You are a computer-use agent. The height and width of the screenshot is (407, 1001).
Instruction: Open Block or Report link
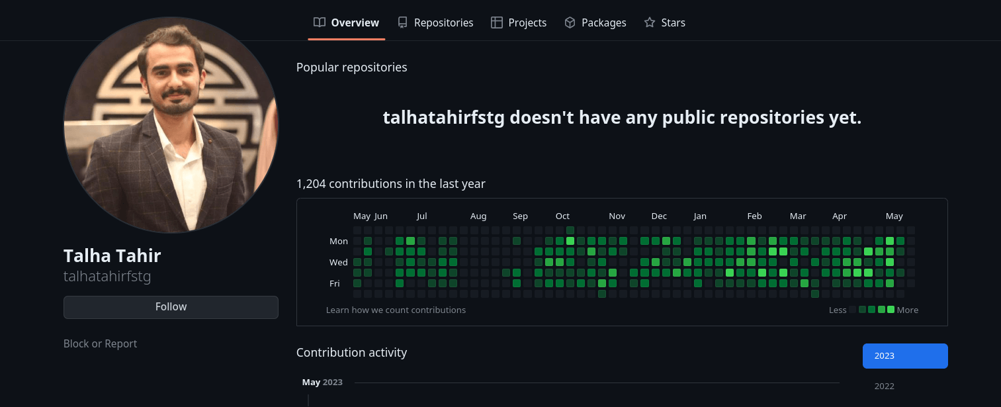point(100,343)
